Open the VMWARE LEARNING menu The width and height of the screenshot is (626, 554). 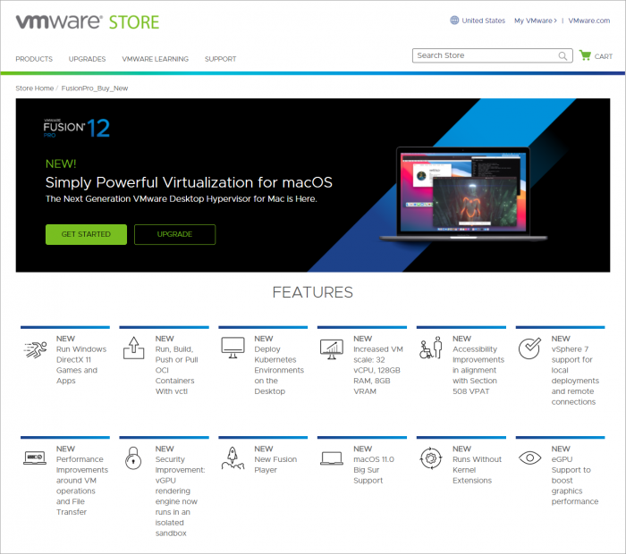pyautogui.click(x=156, y=59)
